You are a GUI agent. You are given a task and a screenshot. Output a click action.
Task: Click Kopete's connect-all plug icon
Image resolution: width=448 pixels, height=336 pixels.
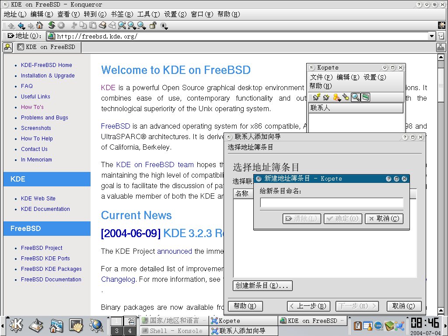pos(316,98)
